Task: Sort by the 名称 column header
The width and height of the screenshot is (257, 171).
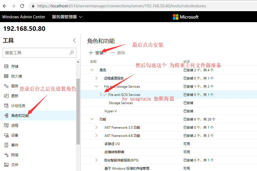Action: pos(93,61)
